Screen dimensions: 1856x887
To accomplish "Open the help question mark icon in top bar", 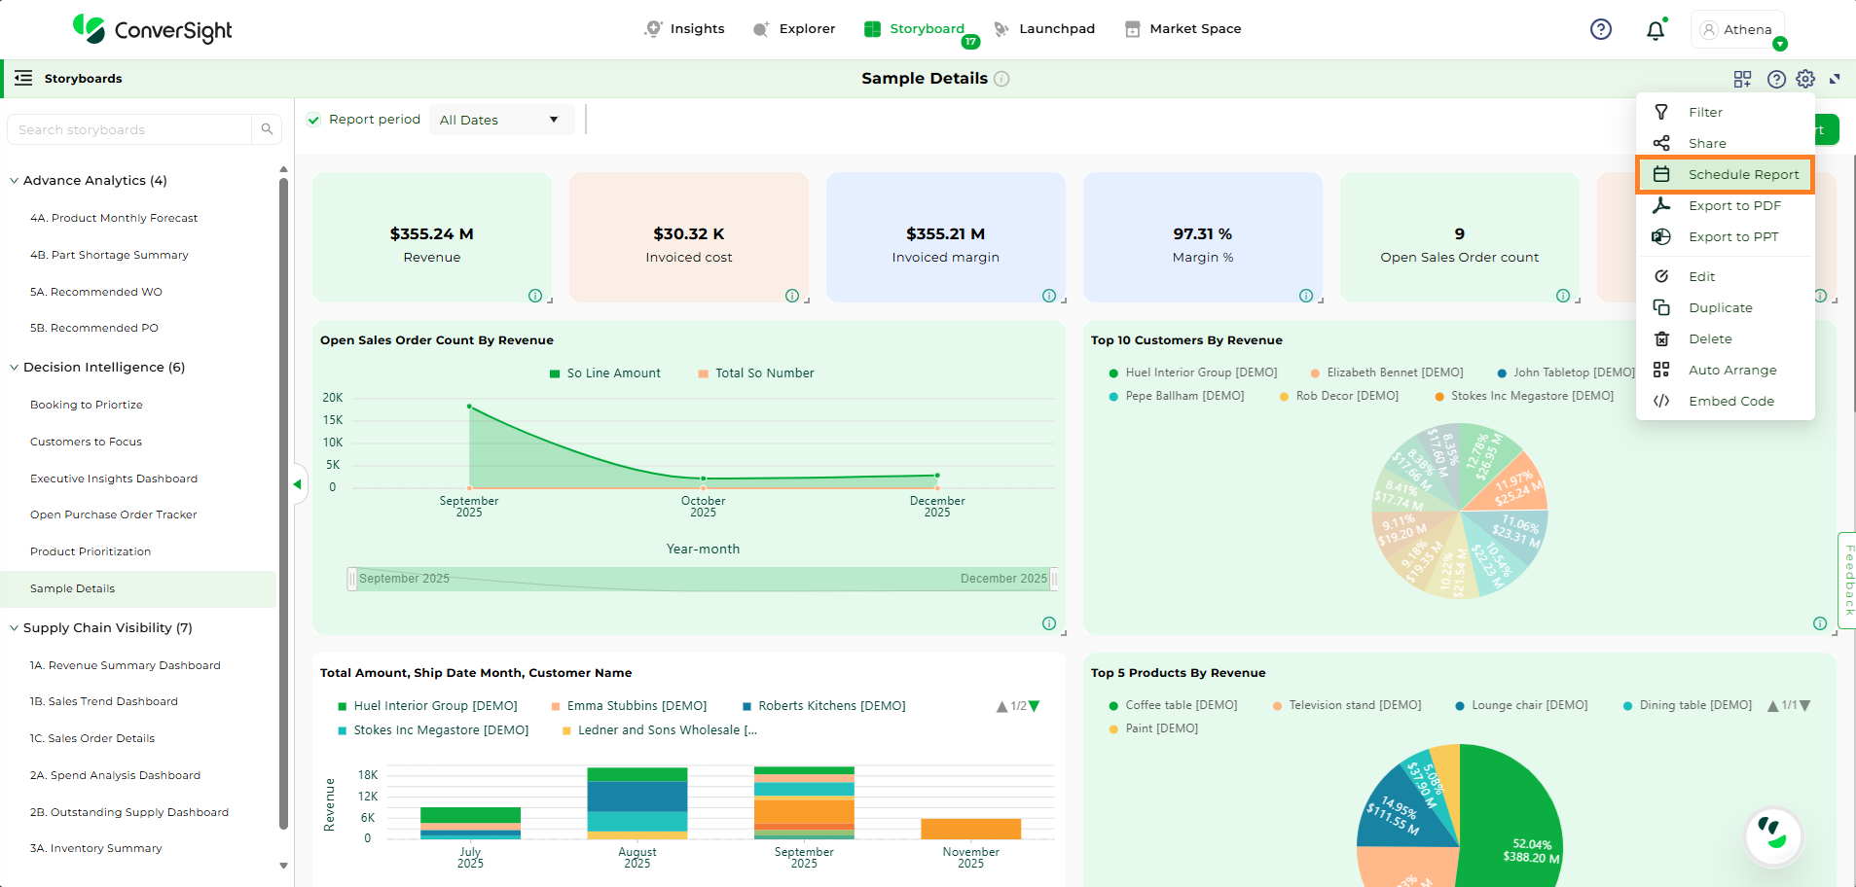I will [1600, 29].
